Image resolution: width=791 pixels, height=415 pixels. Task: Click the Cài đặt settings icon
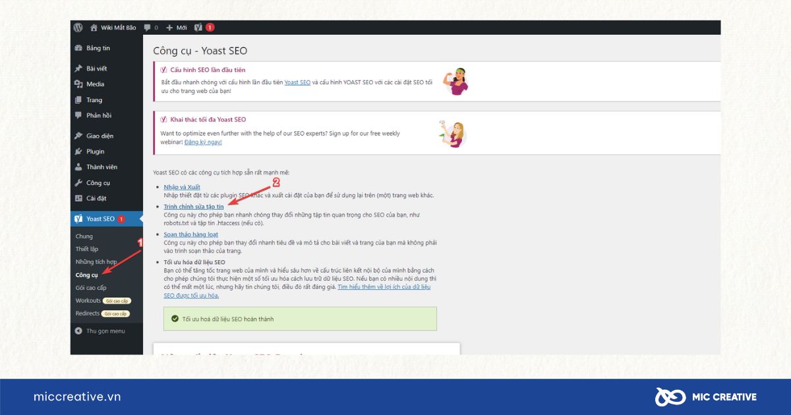pyautogui.click(x=78, y=199)
